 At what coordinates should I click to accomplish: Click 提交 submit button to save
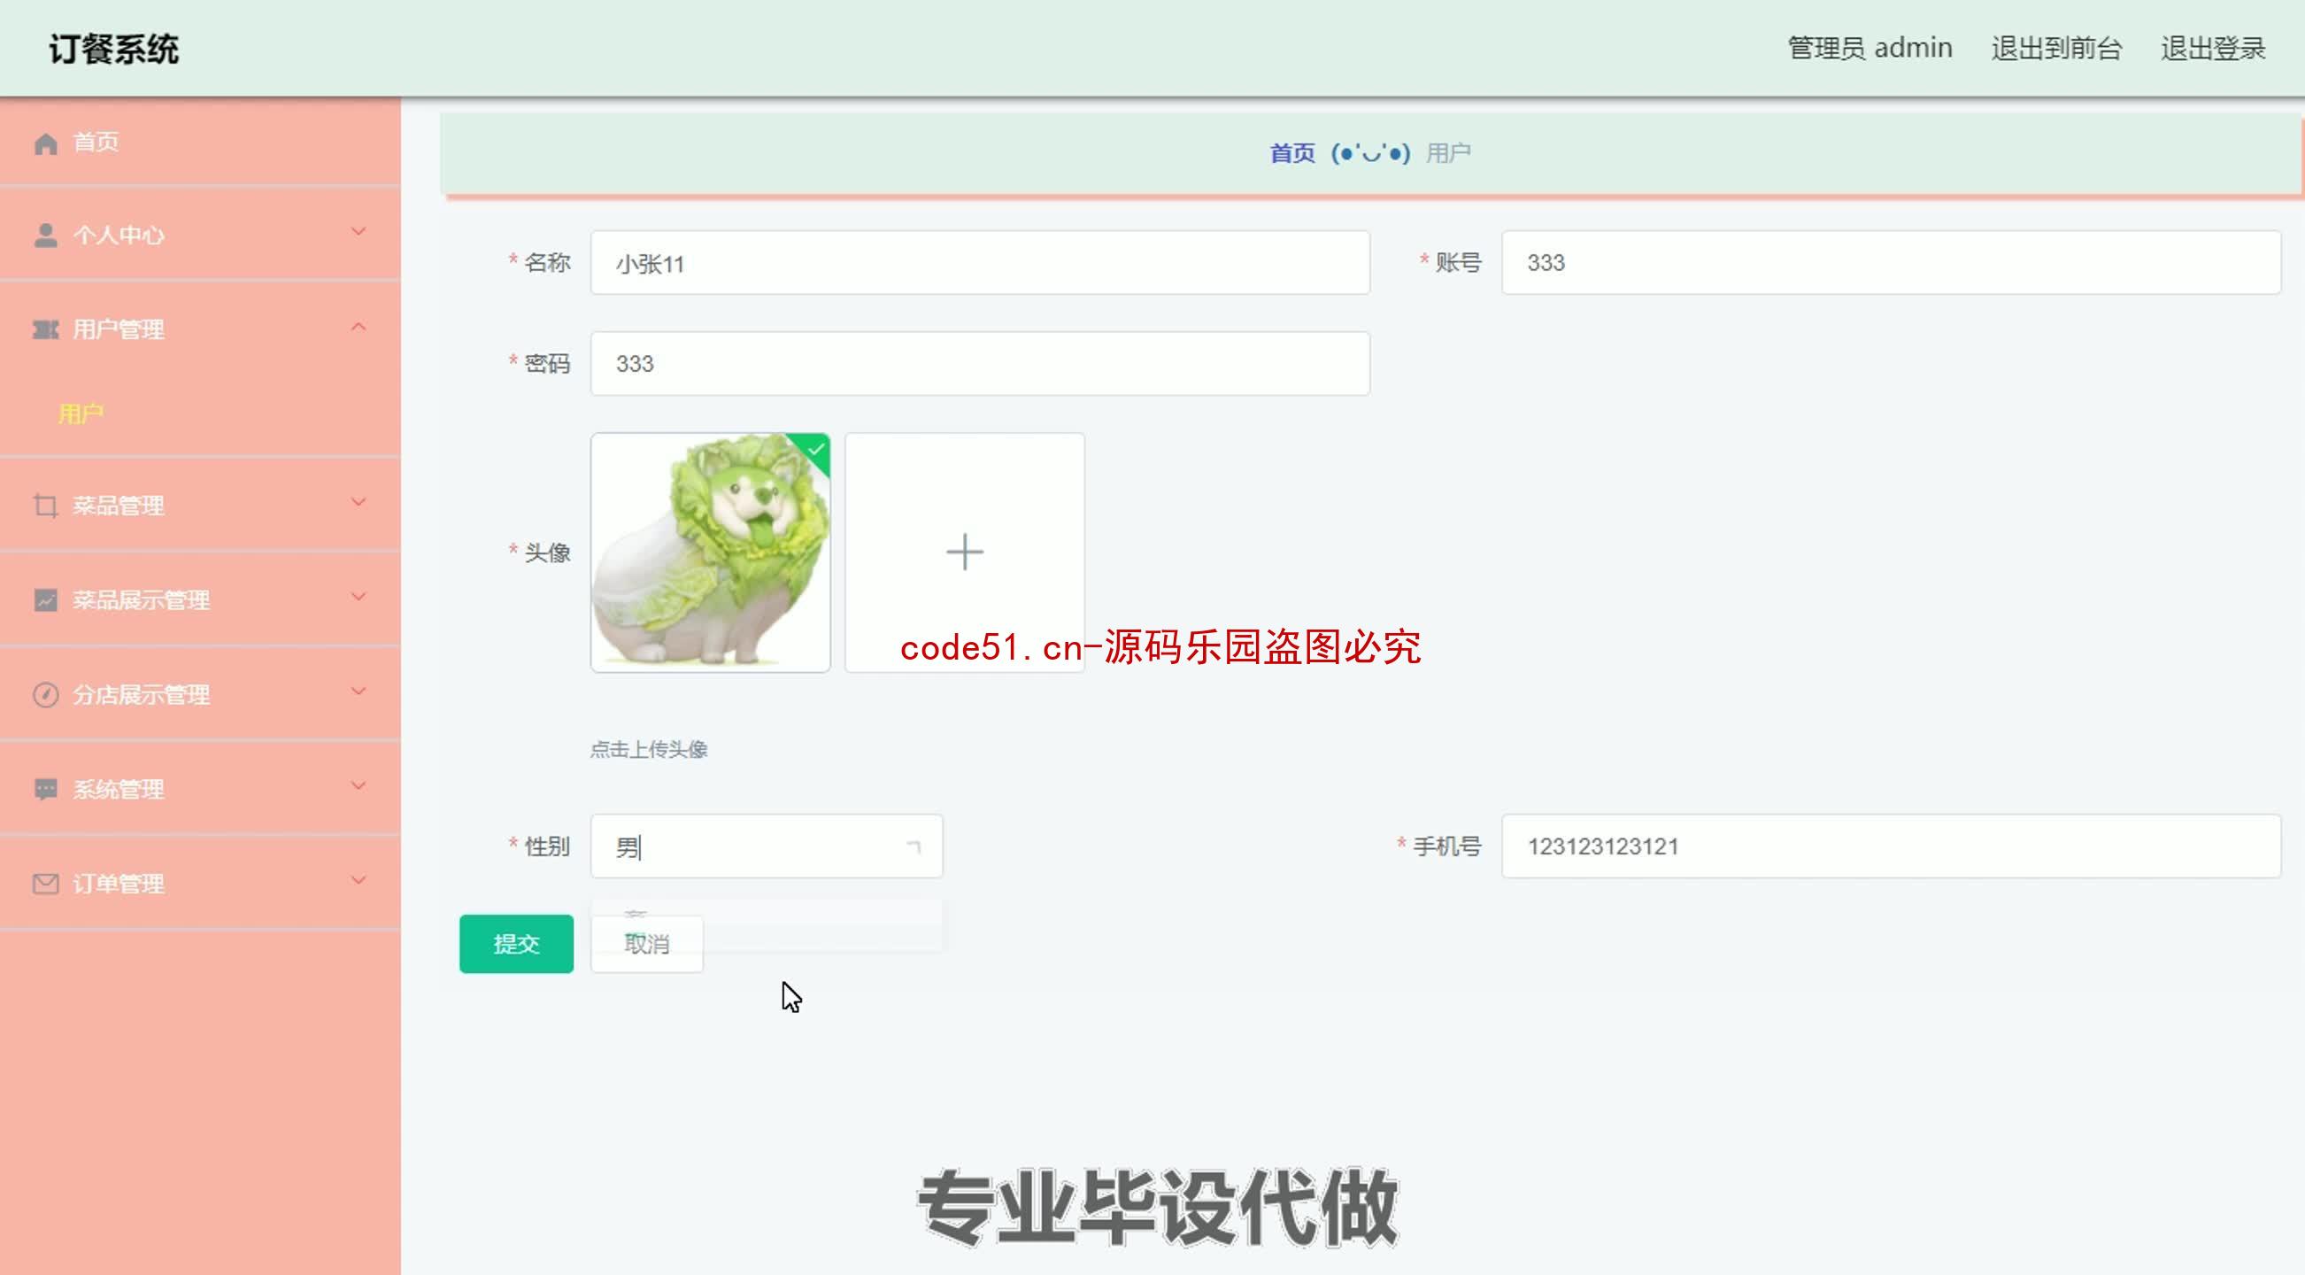pos(516,944)
